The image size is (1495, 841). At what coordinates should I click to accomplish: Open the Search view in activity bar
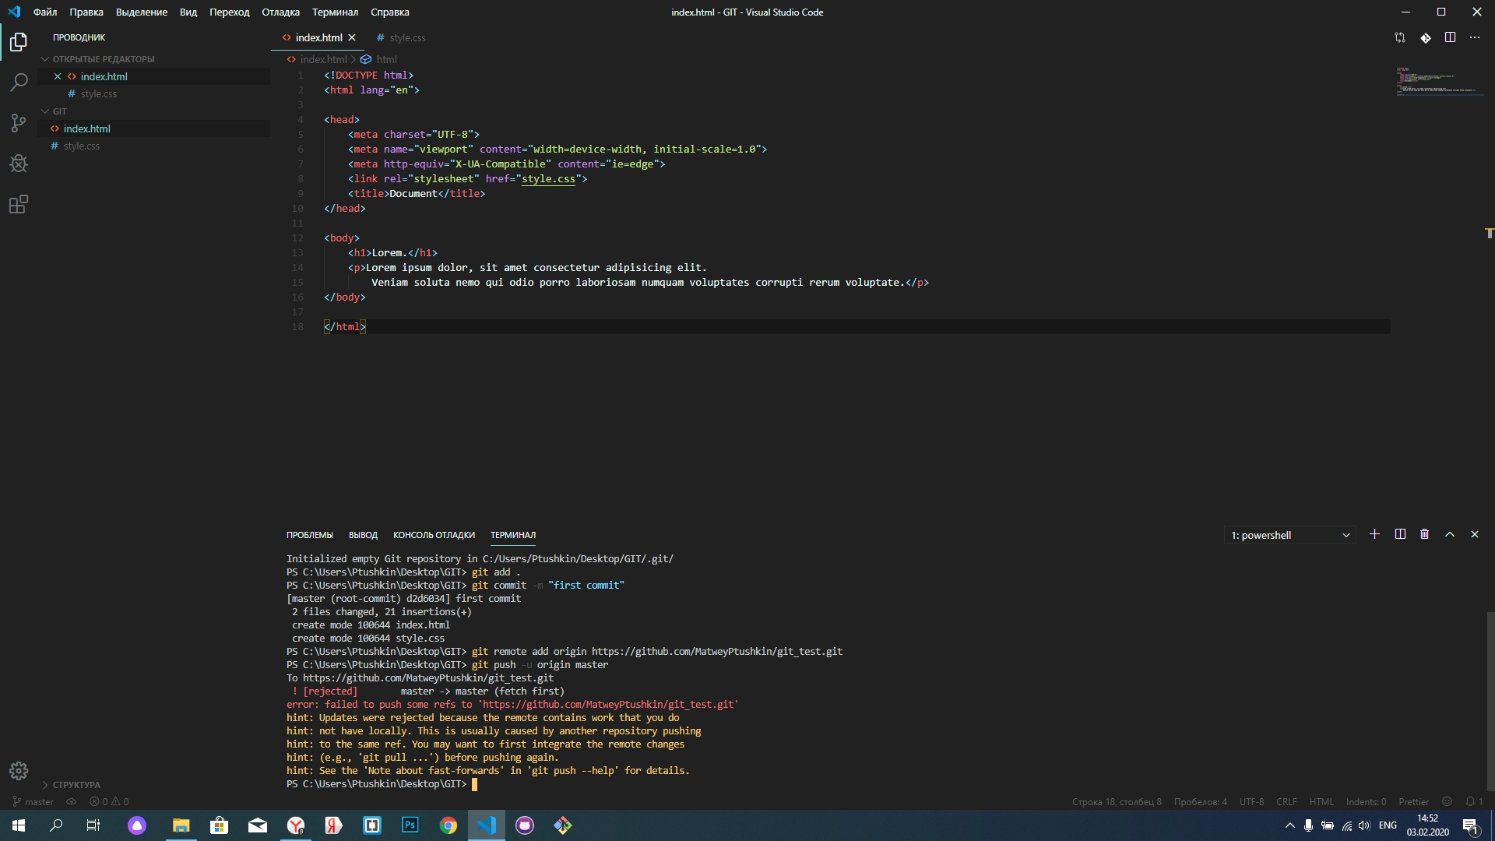[x=19, y=82]
